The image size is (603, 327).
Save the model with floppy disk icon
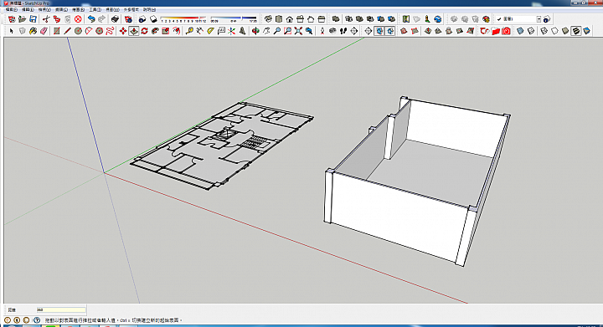click(33, 19)
